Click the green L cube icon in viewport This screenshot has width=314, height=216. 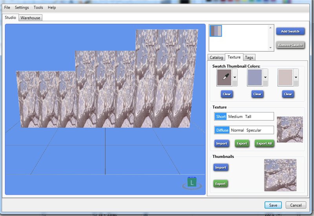click(x=191, y=182)
